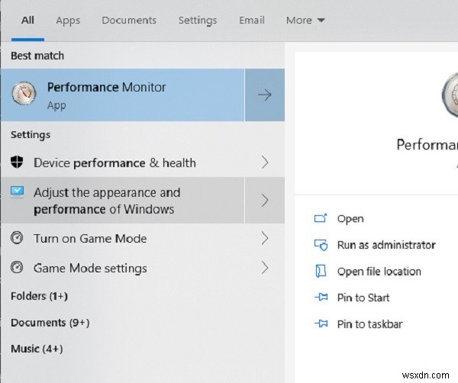Viewport: 458px width, 383px height.
Task: Expand Turn on Game Mode chevron
Action: tap(265, 239)
